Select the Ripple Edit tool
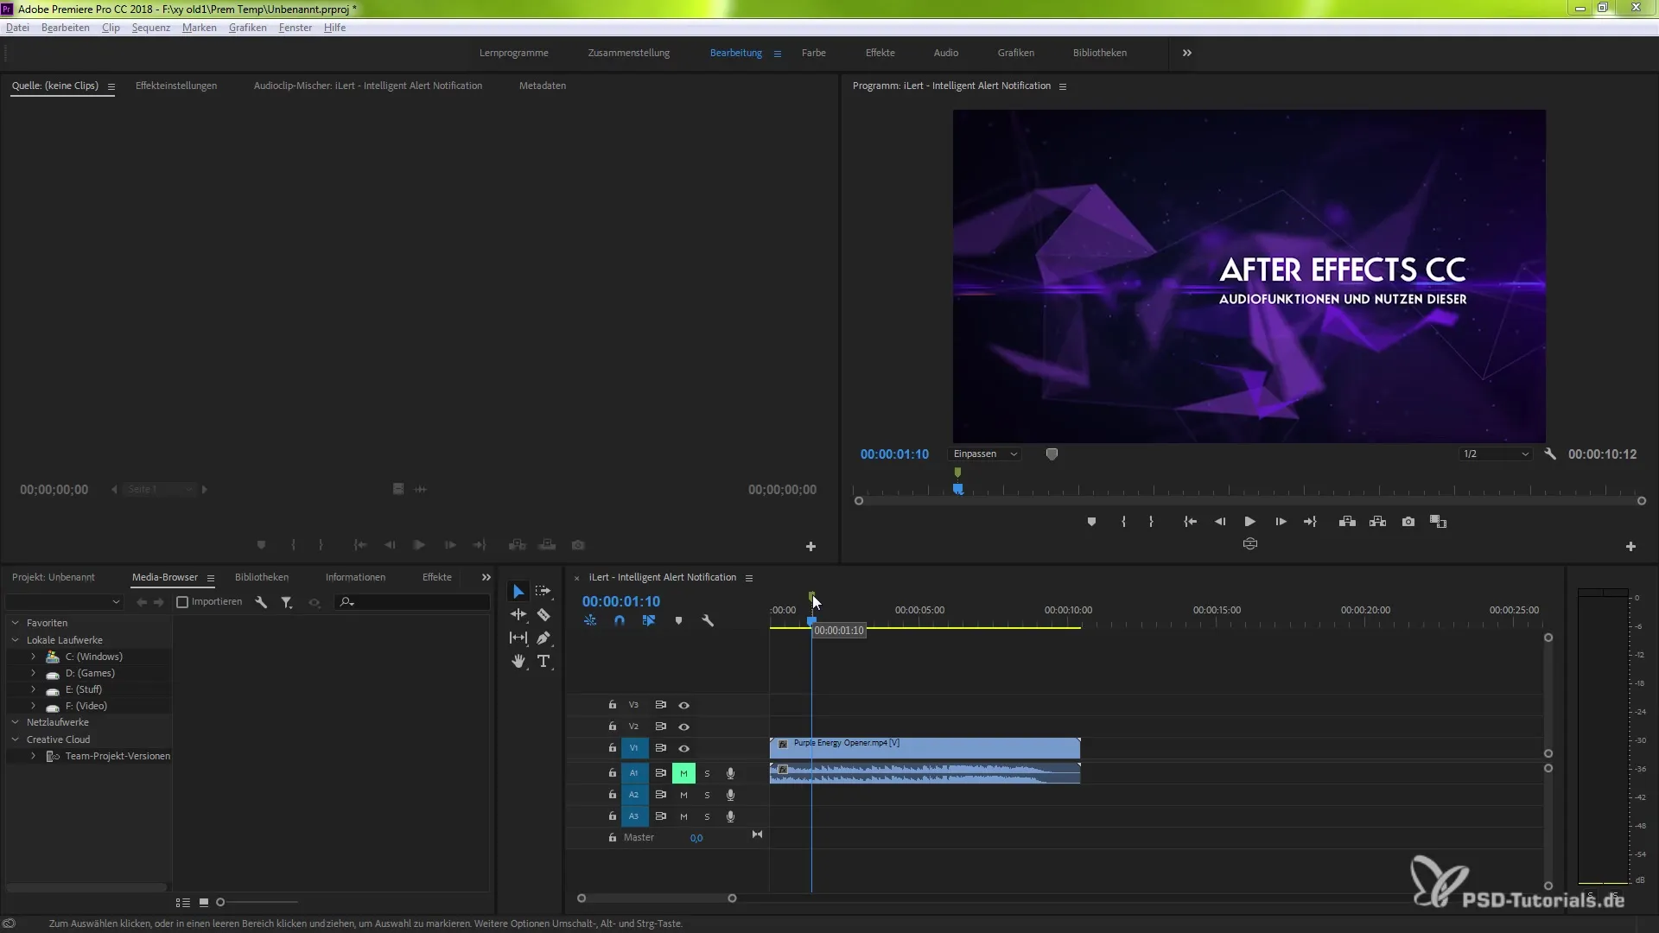The height and width of the screenshot is (933, 1659). coord(518,614)
